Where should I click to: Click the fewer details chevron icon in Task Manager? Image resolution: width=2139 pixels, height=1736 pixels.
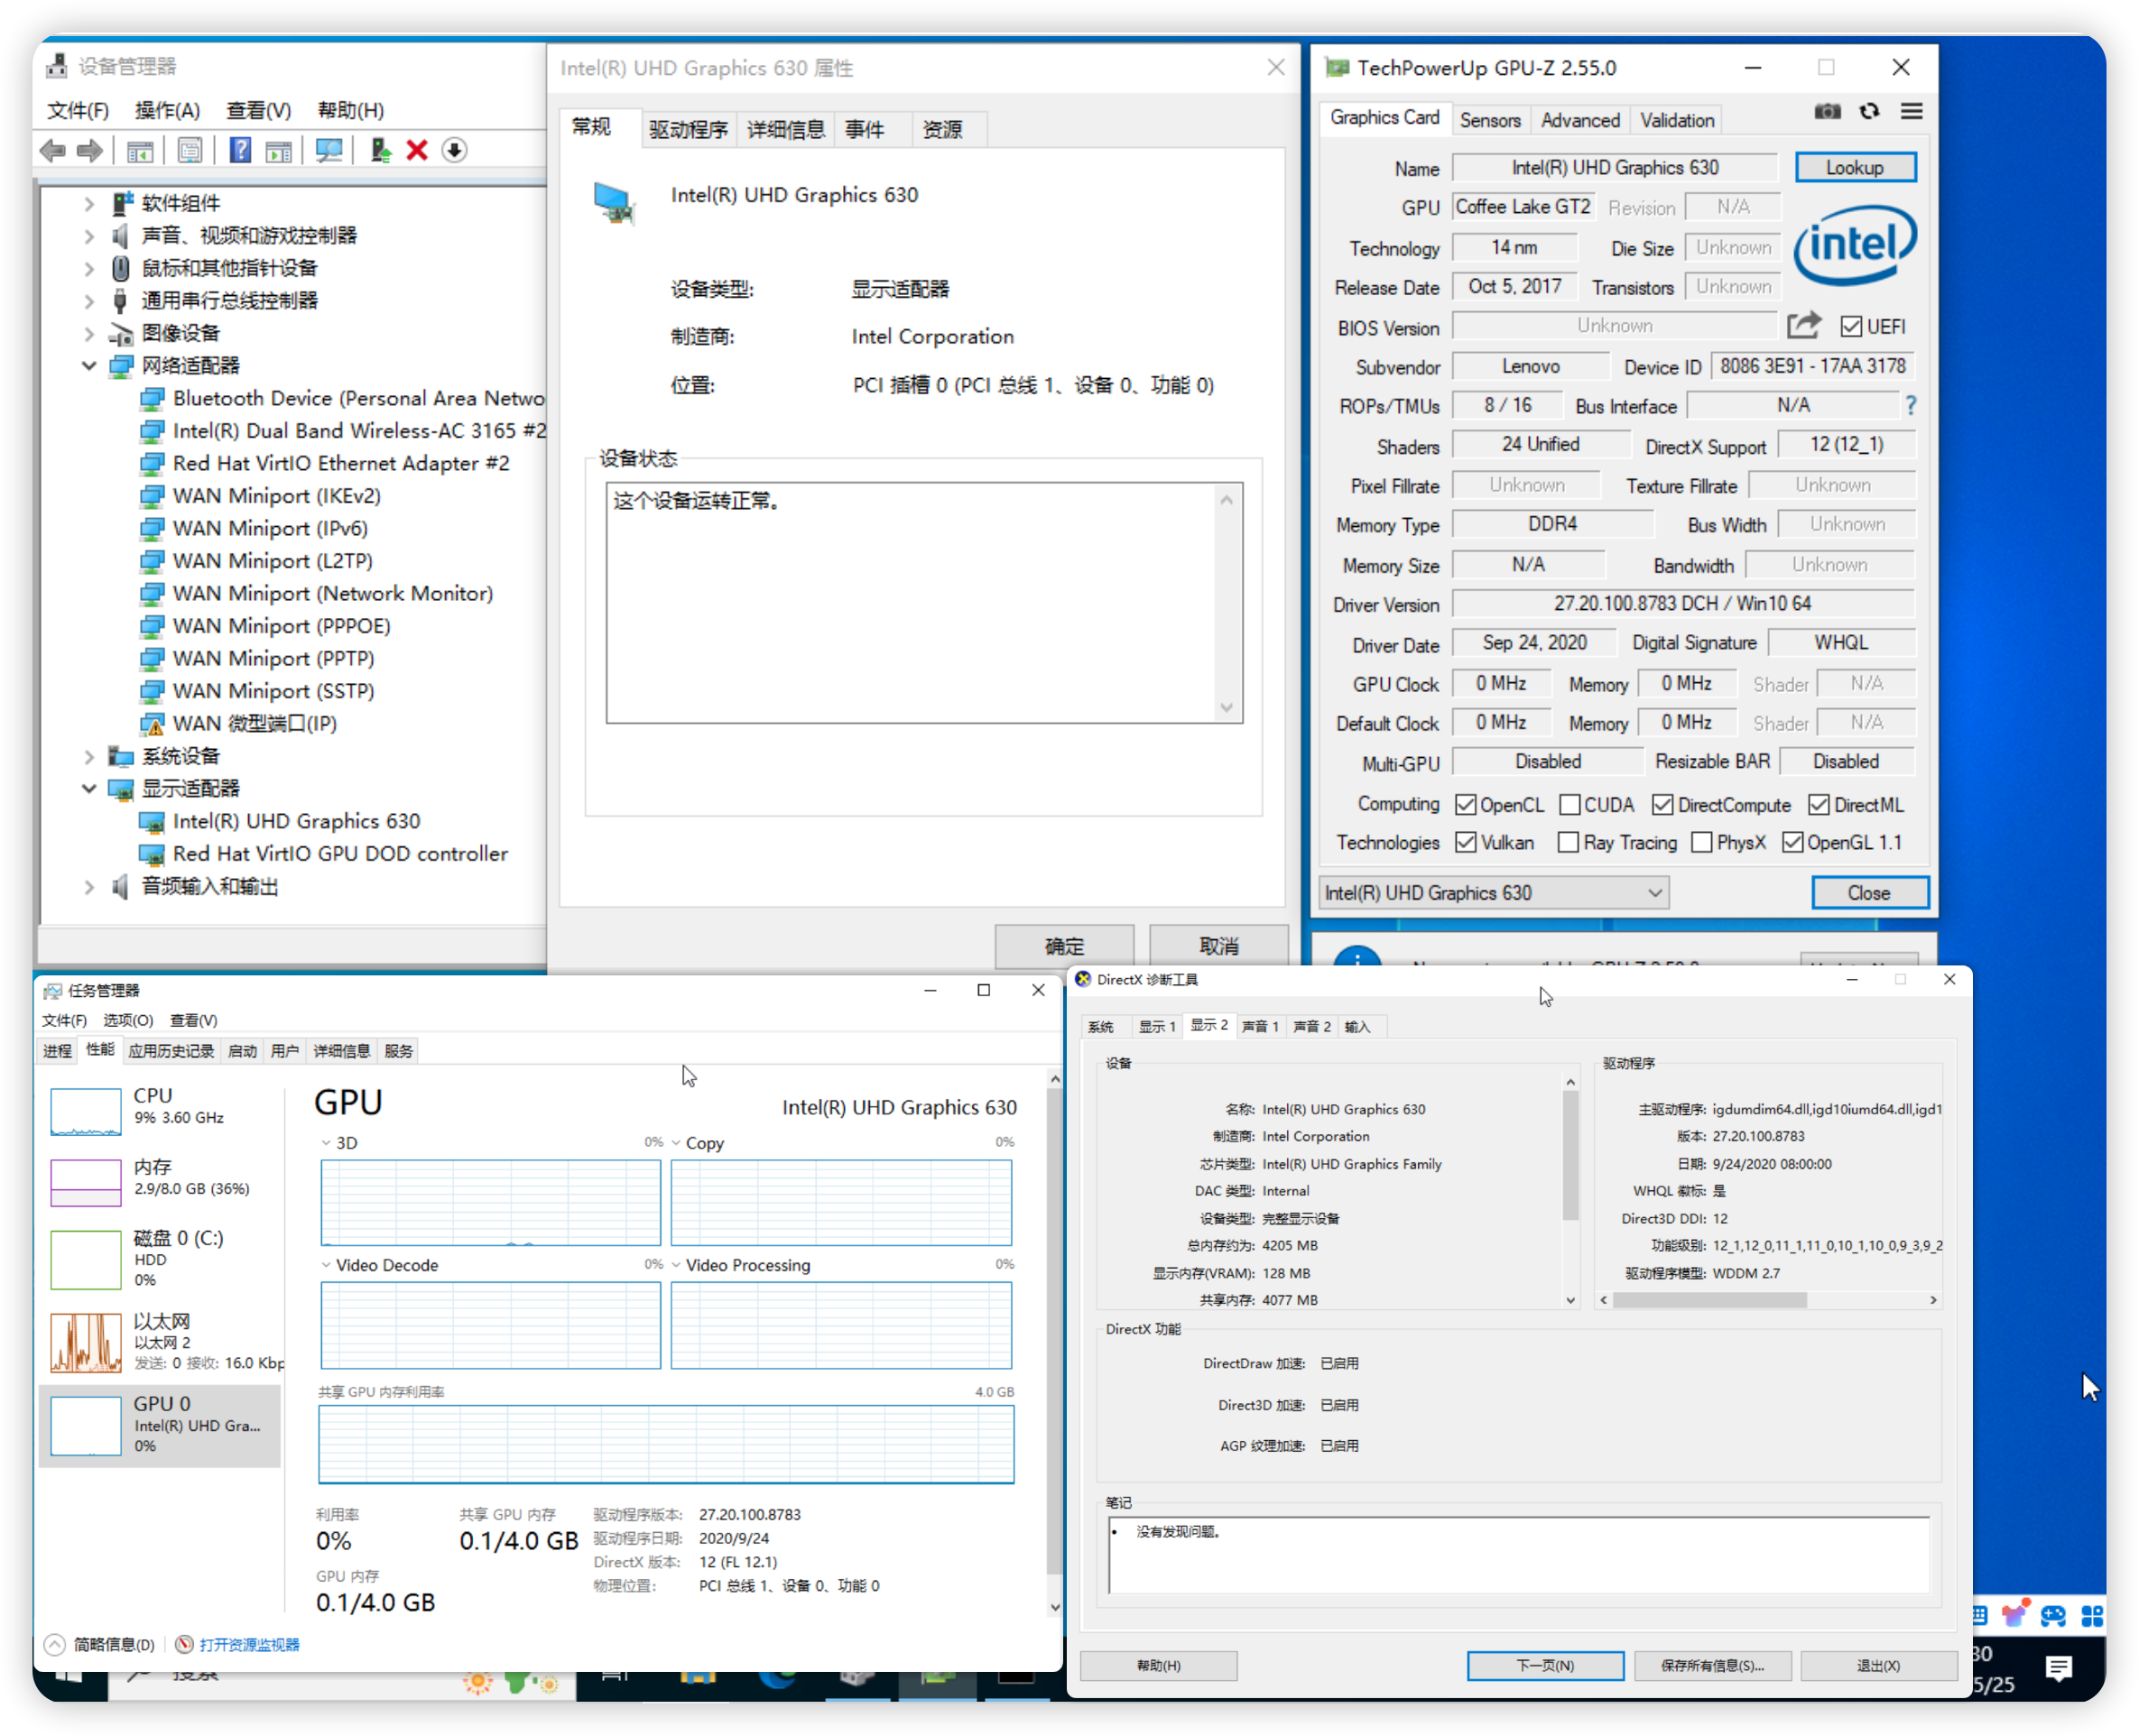click(x=56, y=1645)
